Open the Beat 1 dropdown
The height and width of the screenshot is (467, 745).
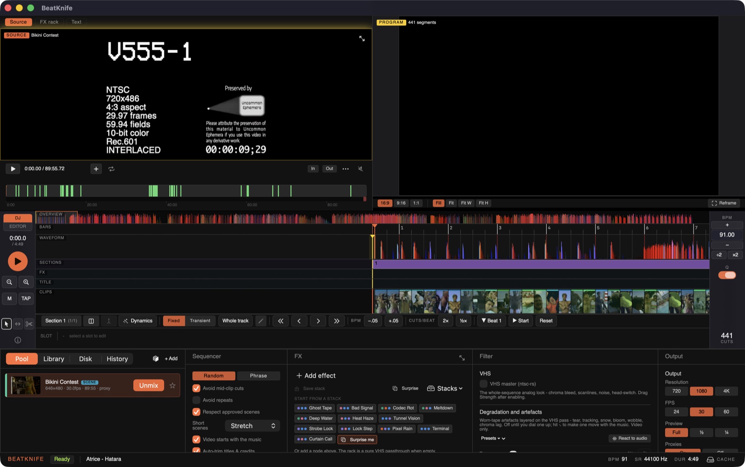click(492, 321)
